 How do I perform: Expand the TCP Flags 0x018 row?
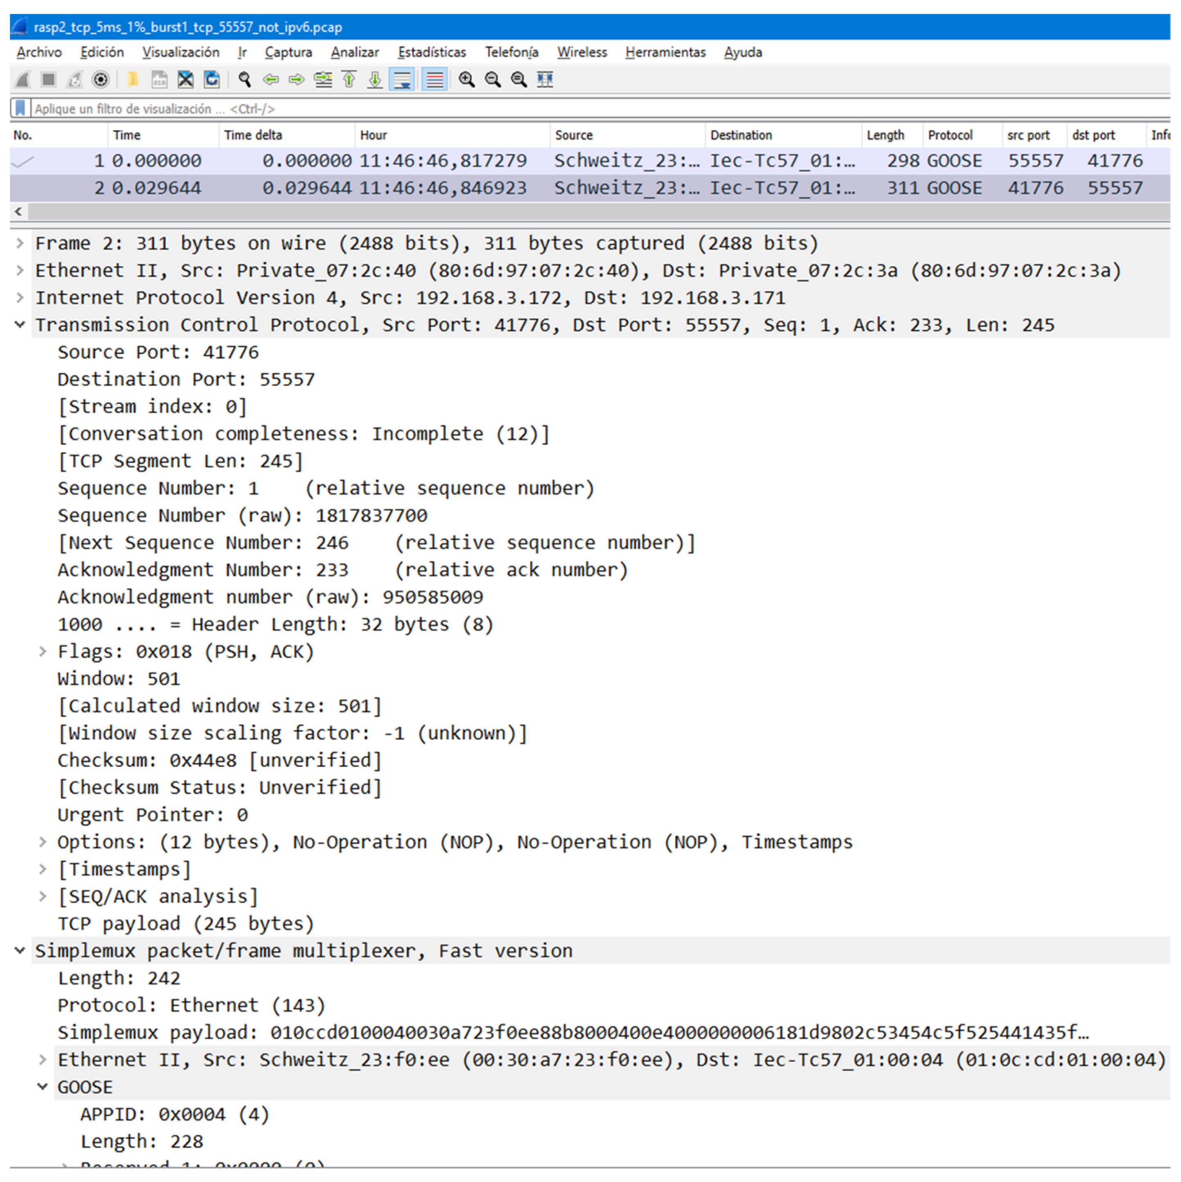click(x=42, y=652)
